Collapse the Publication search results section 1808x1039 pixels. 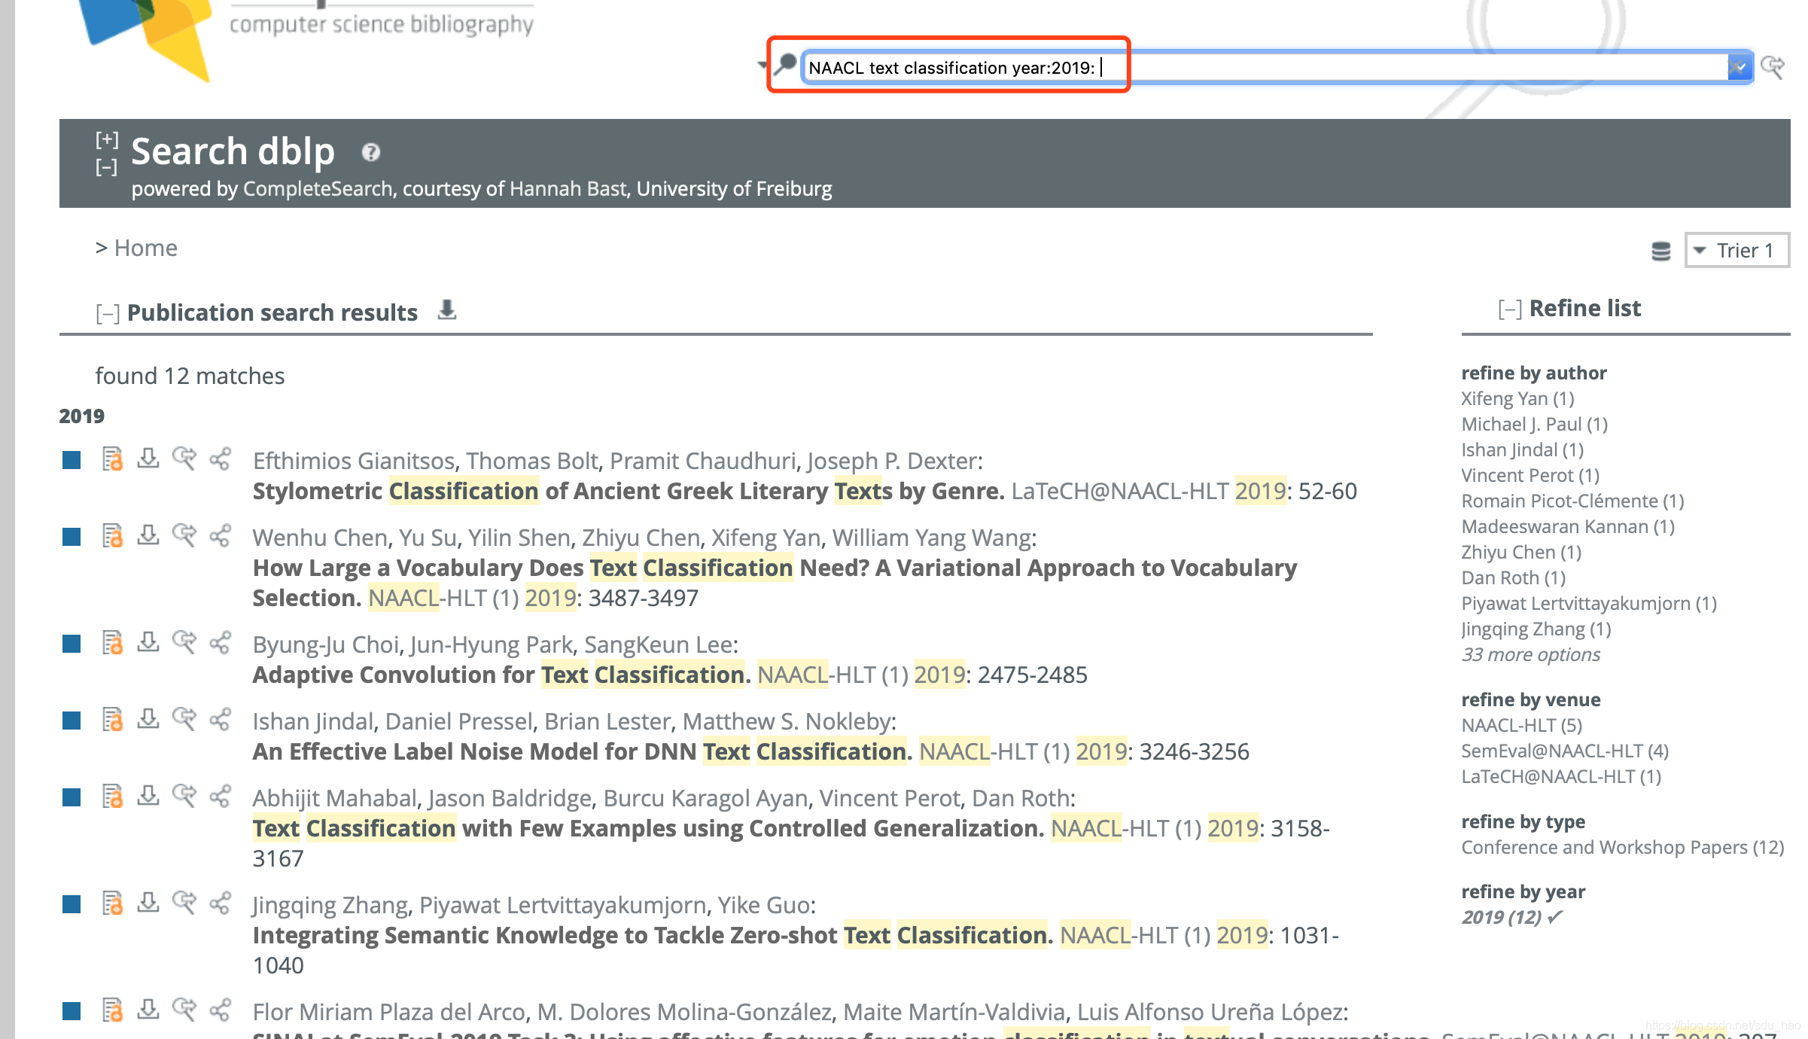[107, 313]
